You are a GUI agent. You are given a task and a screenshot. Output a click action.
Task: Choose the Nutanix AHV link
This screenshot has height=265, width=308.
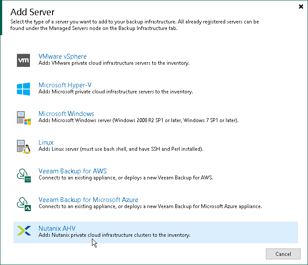point(57,229)
